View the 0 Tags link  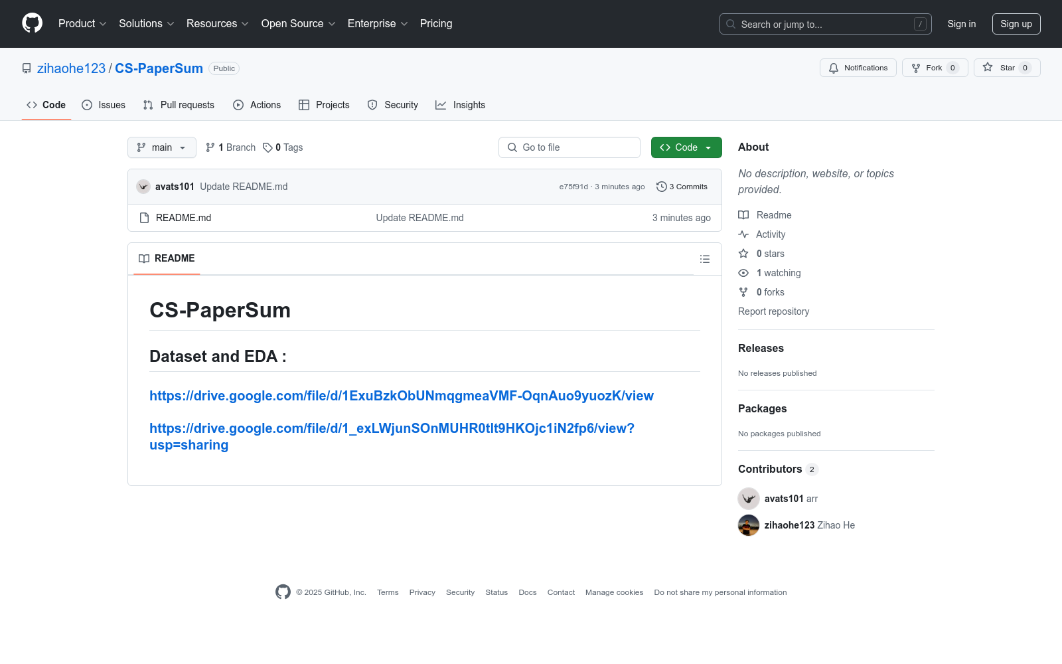[x=283, y=147]
